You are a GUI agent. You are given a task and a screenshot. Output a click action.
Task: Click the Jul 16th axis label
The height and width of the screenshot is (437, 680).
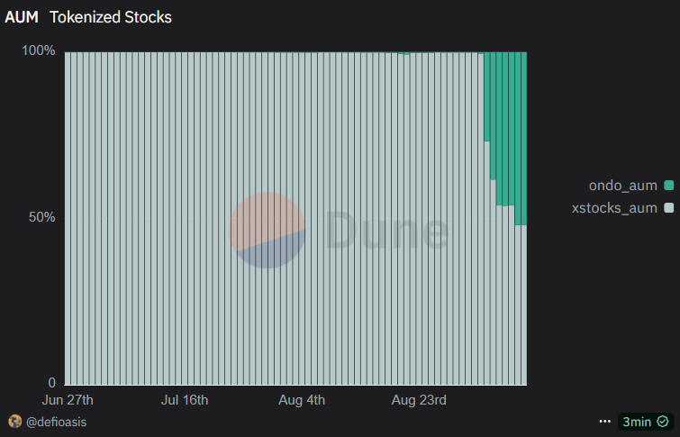[x=185, y=400]
